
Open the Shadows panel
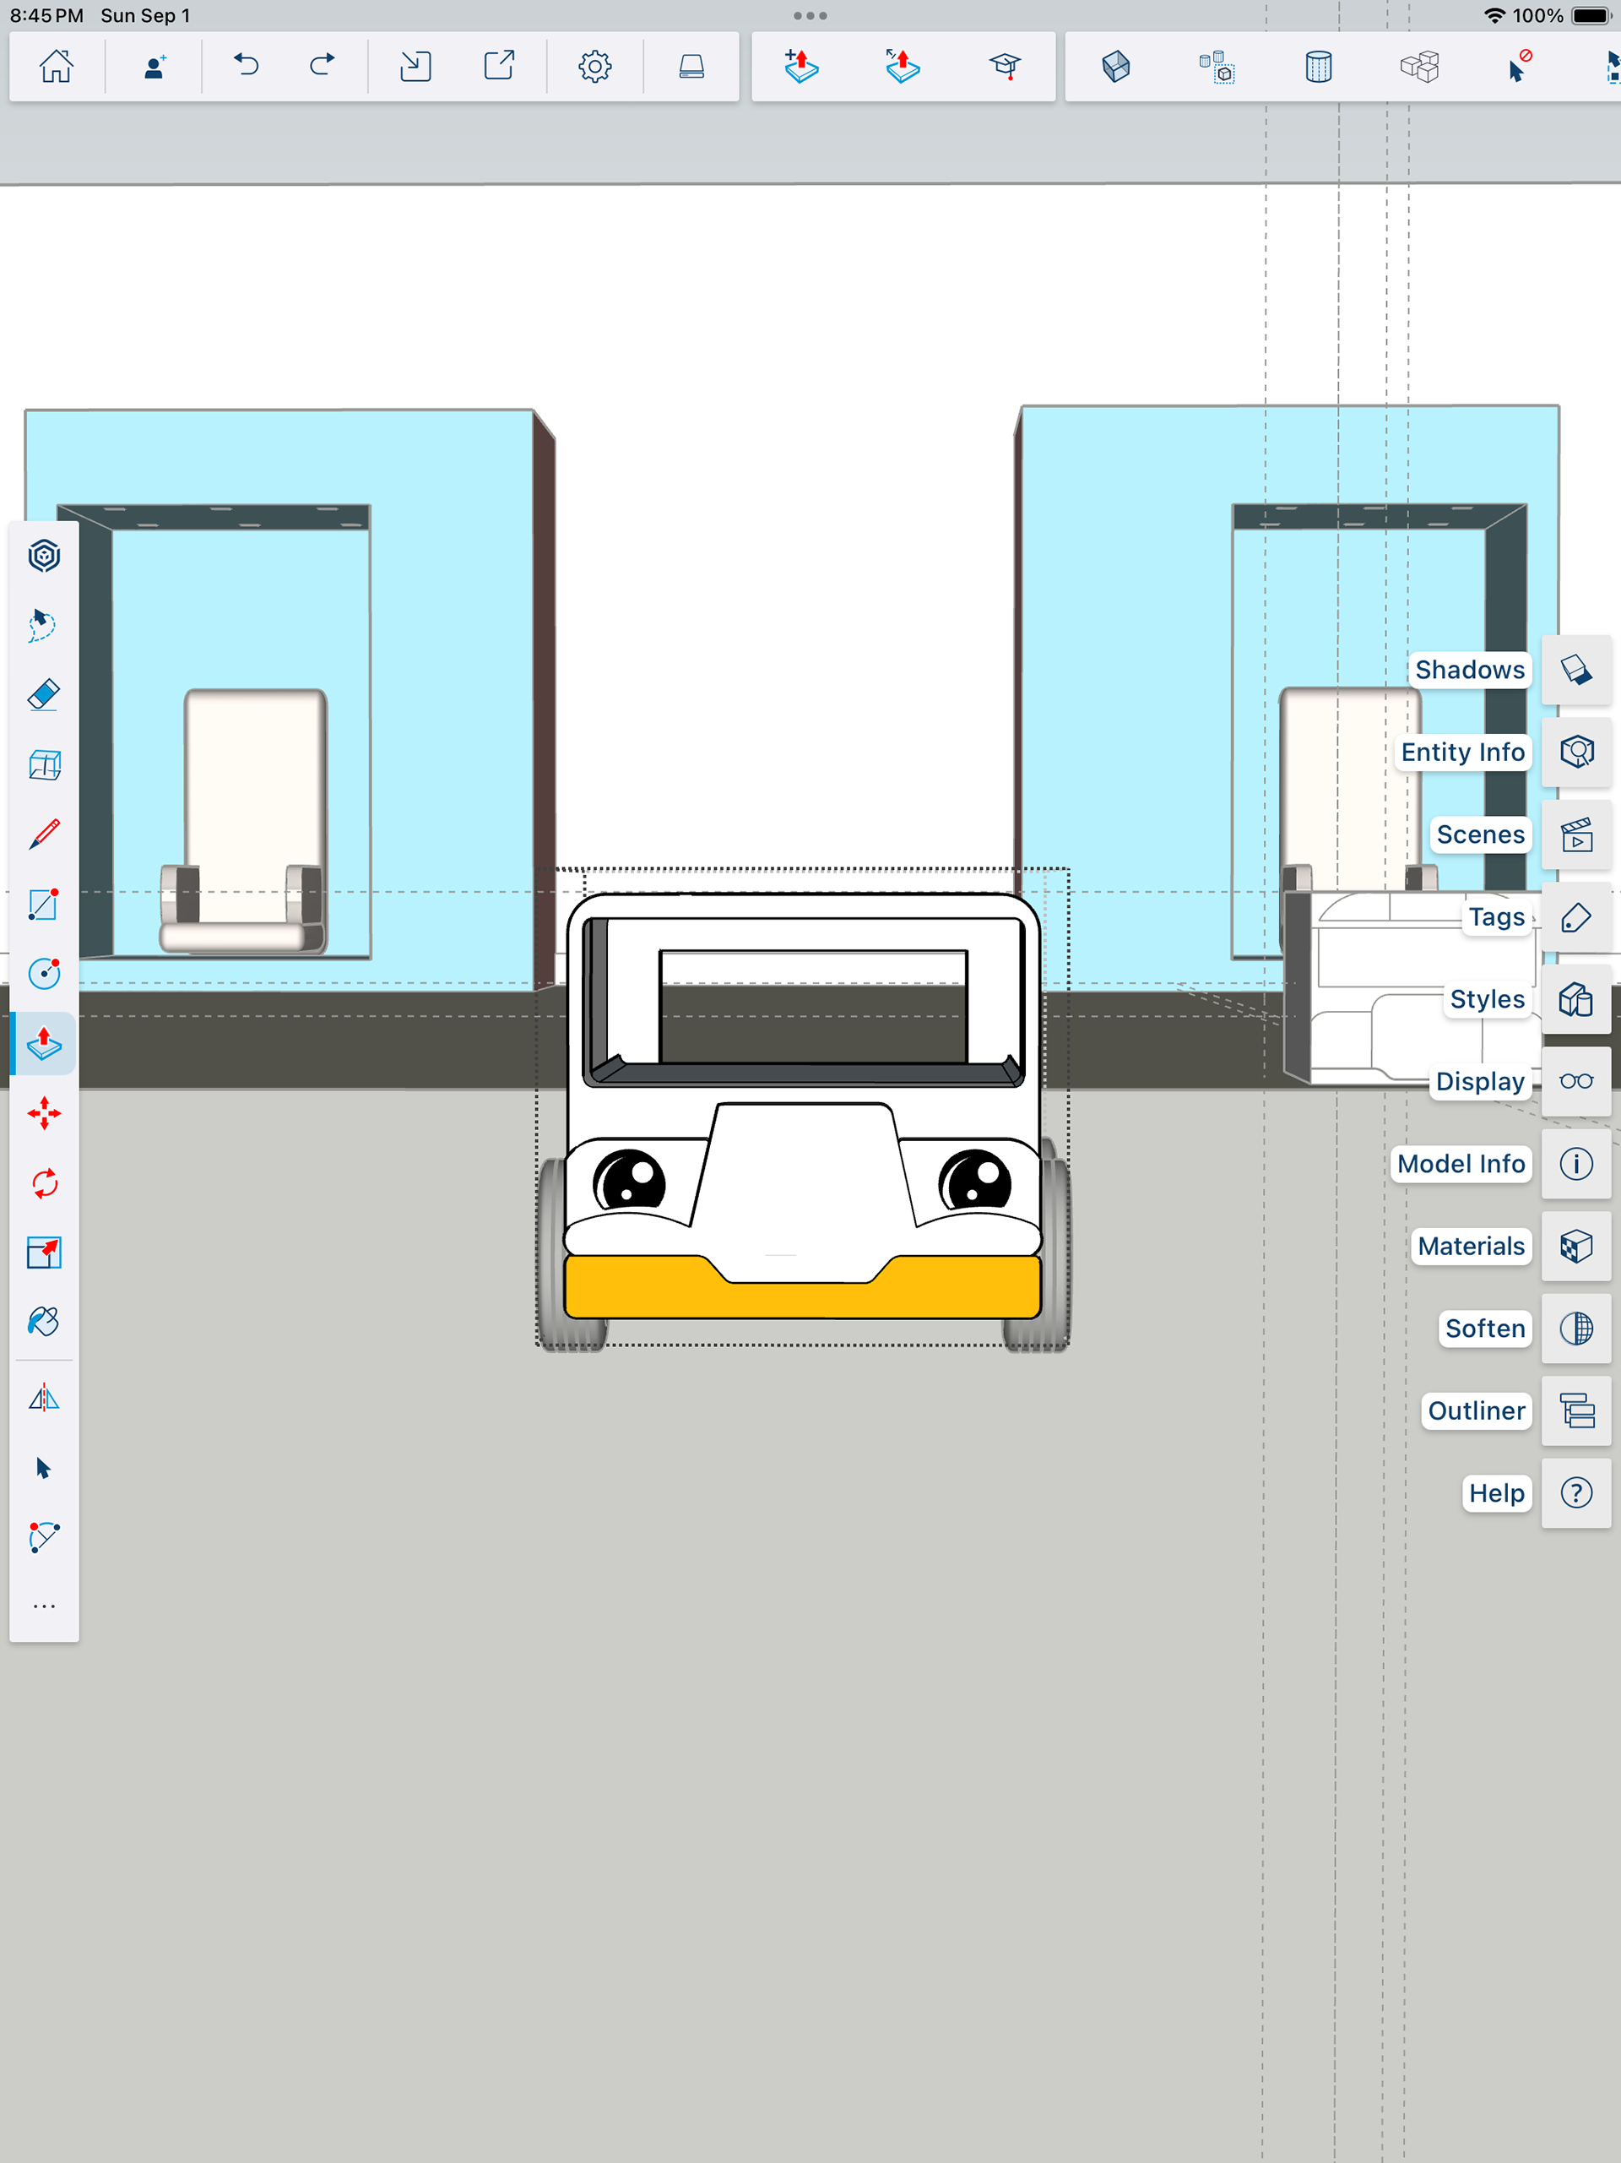tap(1576, 670)
